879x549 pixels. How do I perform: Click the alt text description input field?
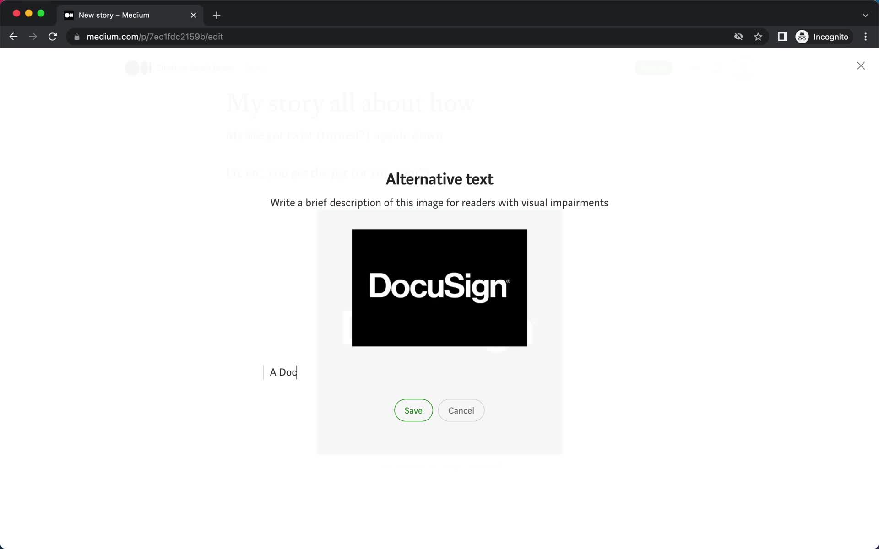(439, 372)
